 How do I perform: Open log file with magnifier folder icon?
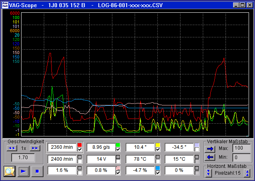[x=10, y=171]
